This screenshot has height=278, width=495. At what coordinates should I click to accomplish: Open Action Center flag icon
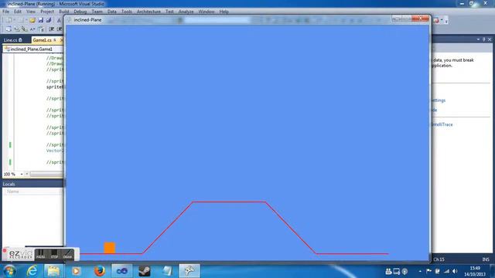pyautogui.click(x=428, y=271)
